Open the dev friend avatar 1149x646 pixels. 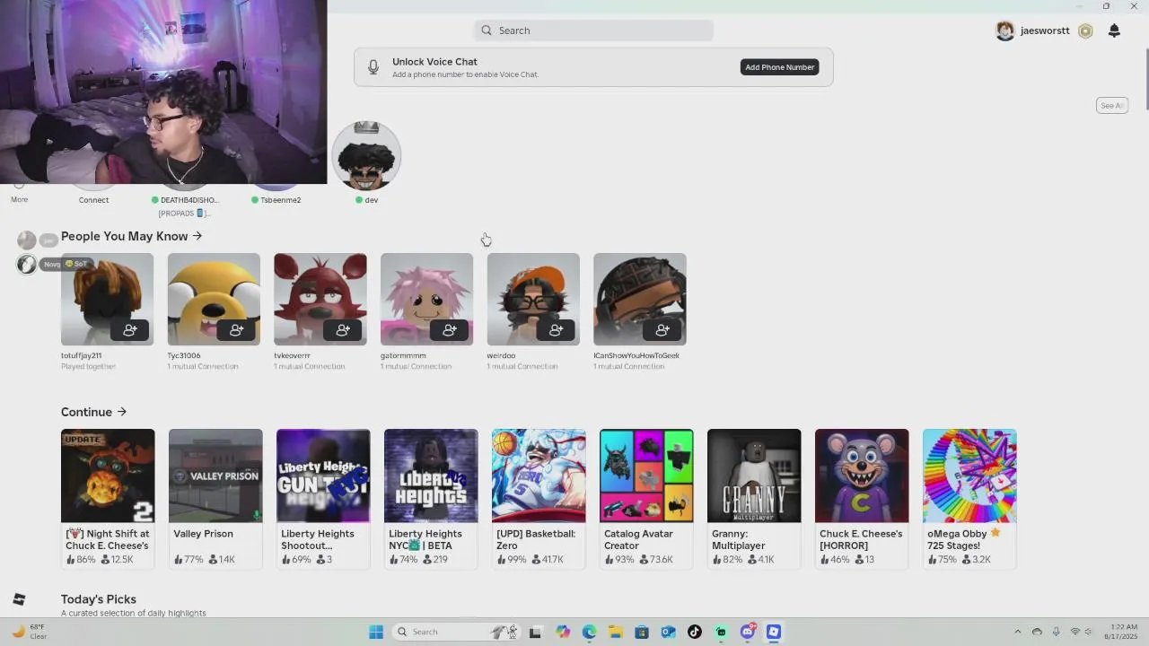tap(366, 156)
